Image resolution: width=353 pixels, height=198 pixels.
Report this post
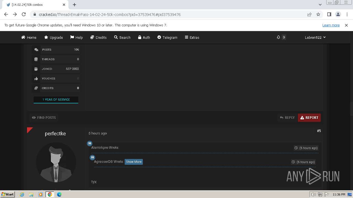[309, 118]
